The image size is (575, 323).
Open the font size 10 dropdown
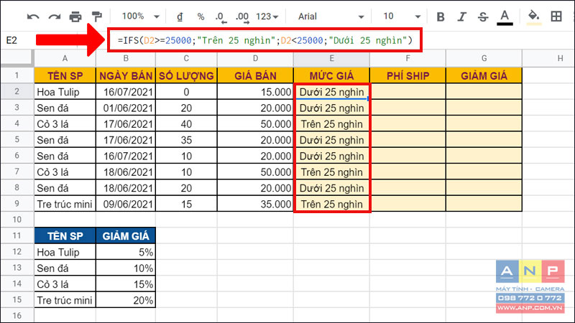(401, 17)
